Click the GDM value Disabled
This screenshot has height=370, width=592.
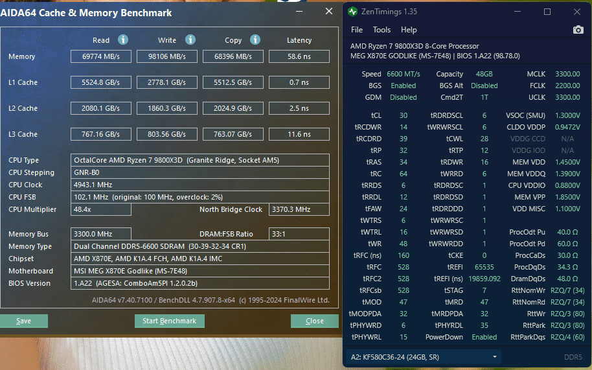pyautogui.click(x=404, y=97)
